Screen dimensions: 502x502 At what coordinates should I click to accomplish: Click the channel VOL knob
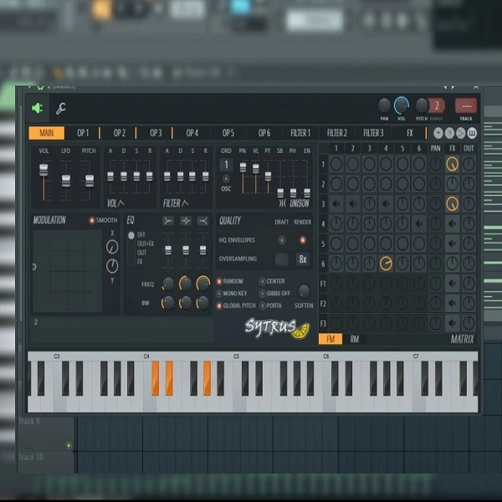coord(402,105)
